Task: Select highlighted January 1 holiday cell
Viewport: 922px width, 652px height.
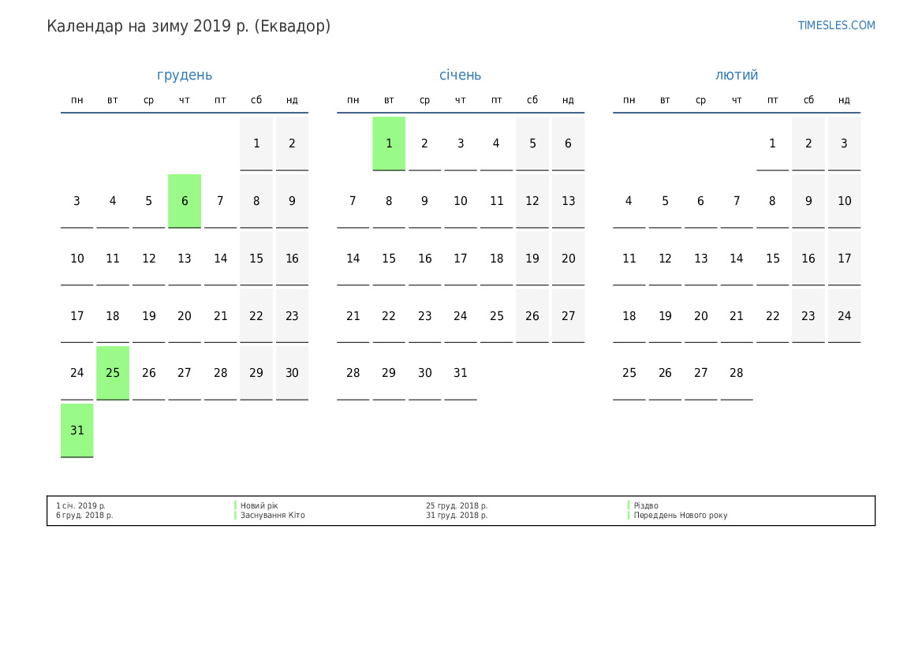Action: click(x=389, y=143)
